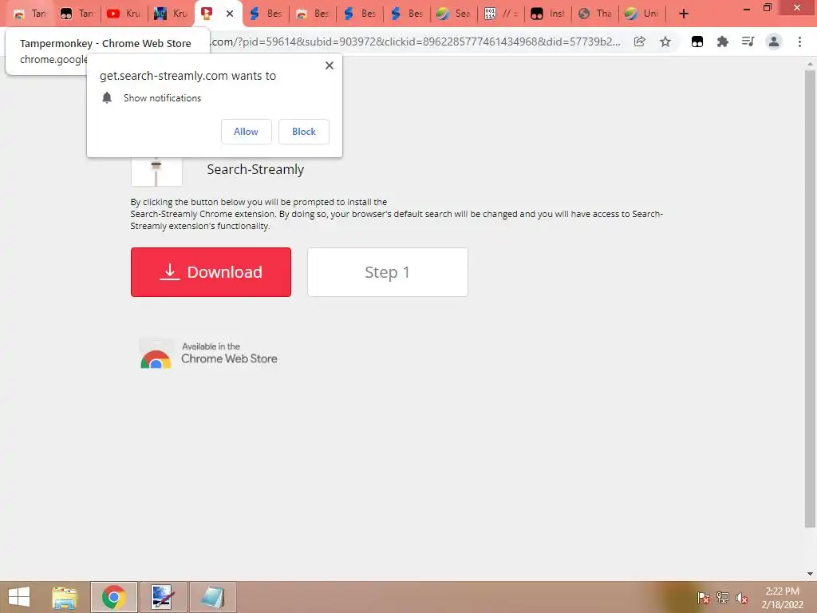The height and width of the screenshot is (613, 817).
Task: Open the Tampermonkey extension icon in toolbar
Action: [x=697, y=42]
